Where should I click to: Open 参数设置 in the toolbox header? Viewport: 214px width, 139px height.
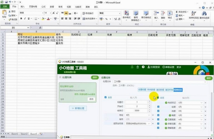(x=168, y=67)
